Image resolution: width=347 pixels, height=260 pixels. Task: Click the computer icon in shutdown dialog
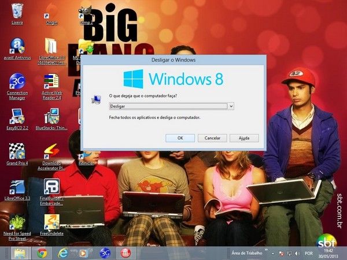coord(96,99)
